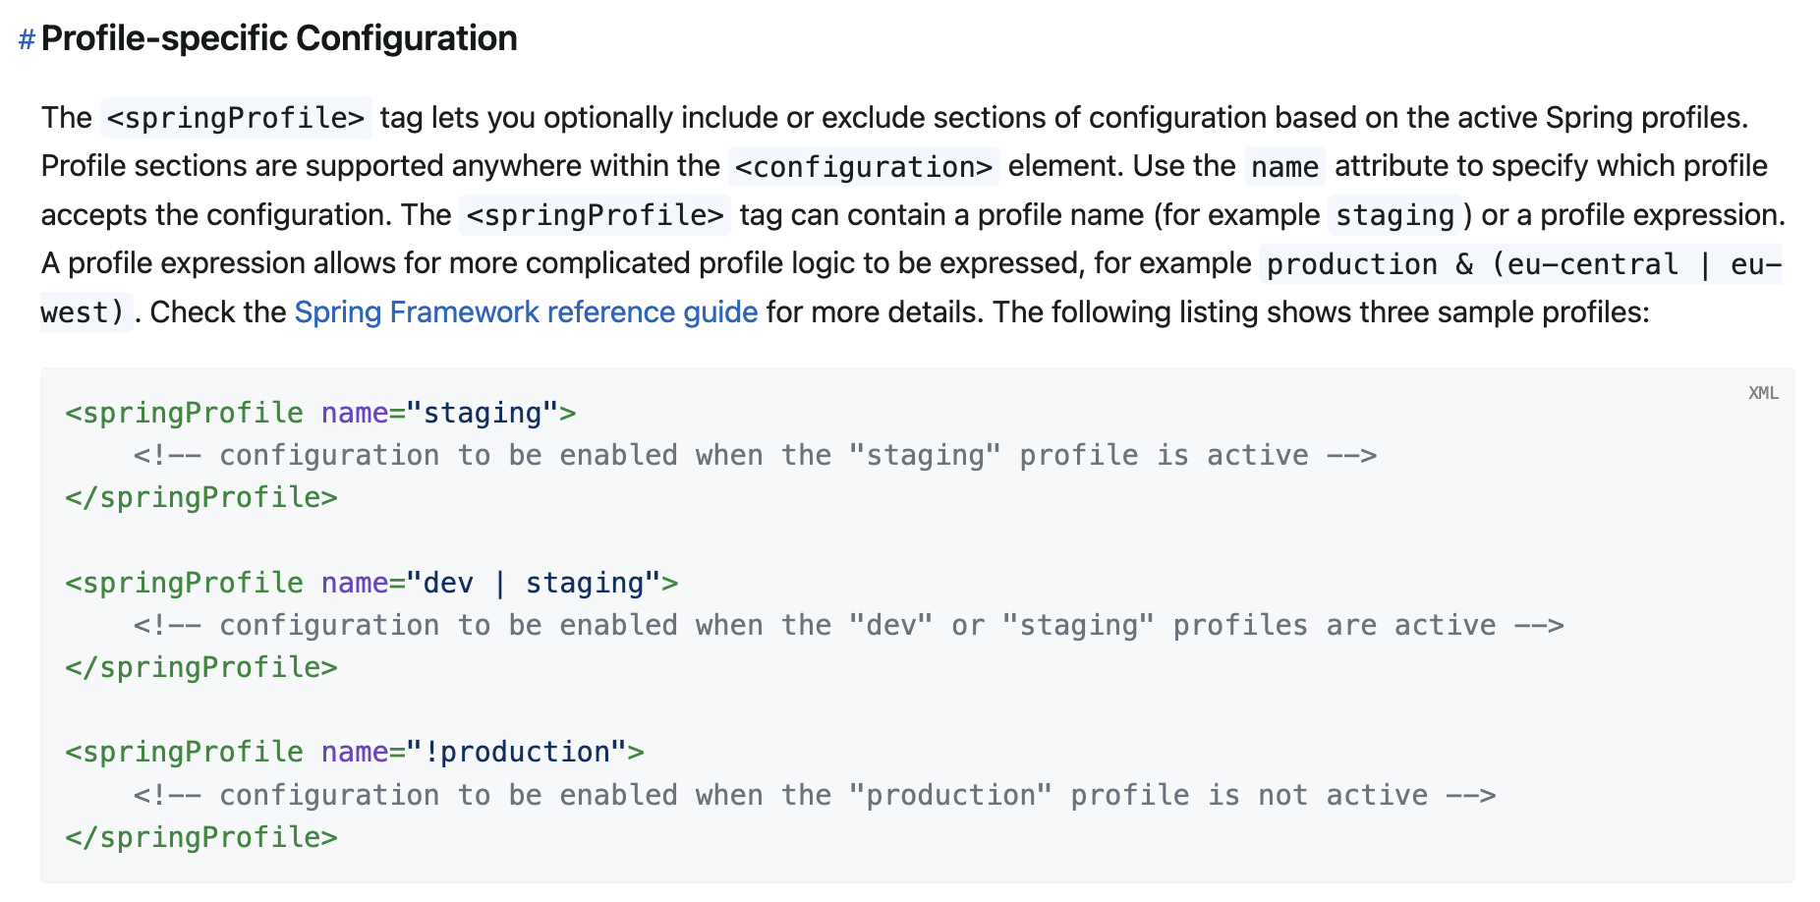Click the comment about "dev" or "staging" profiles
Screen dimensions: 1820x902
point(848,626)
